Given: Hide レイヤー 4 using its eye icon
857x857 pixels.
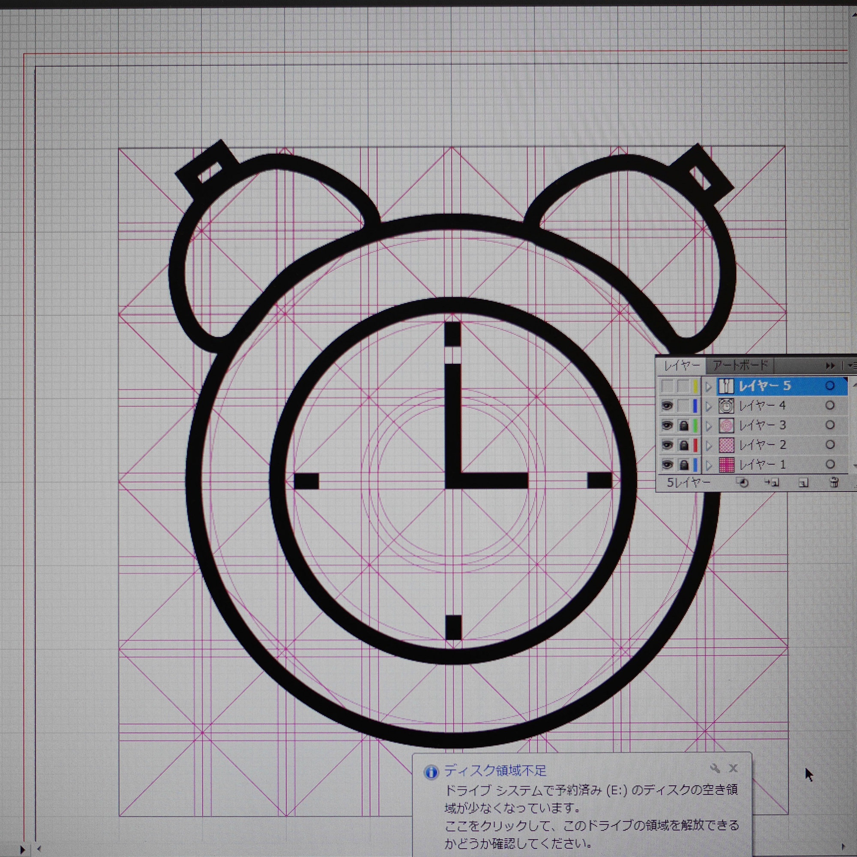Looking at the screenshot, I should coord(667,405).
